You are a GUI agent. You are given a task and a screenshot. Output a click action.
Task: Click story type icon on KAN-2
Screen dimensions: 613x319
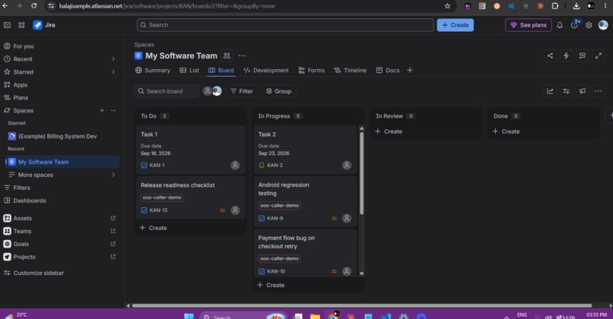pyautogui.click(x=262, y=165)
